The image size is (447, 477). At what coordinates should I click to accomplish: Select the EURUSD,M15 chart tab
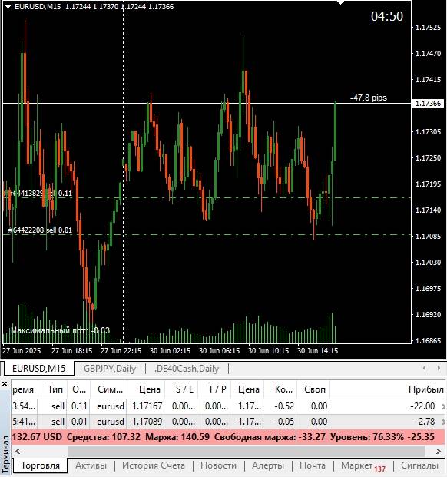coord(38,369)
